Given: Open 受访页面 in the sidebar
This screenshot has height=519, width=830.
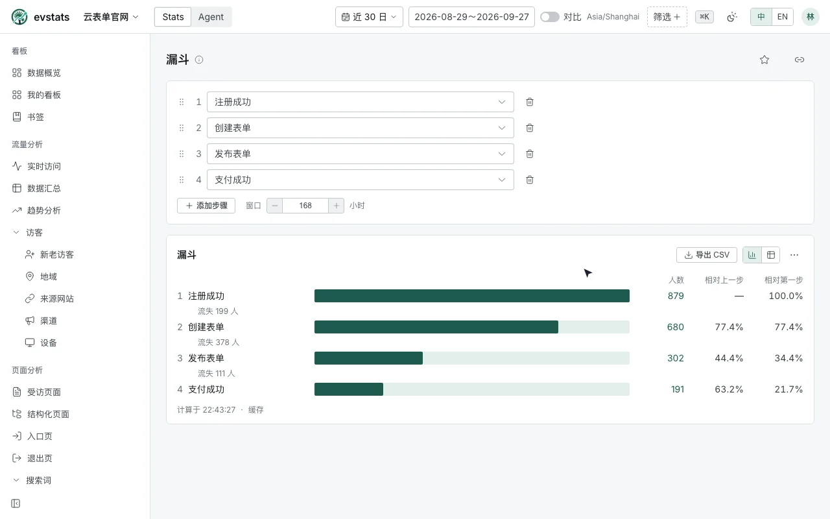Looking at the screenshot, I should [75, 392].
